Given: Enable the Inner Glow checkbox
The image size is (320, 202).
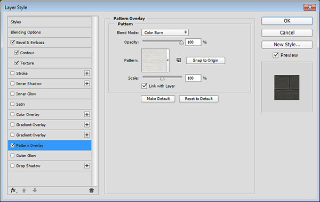Looking at the screenshot, I should (x=12, y=94).
